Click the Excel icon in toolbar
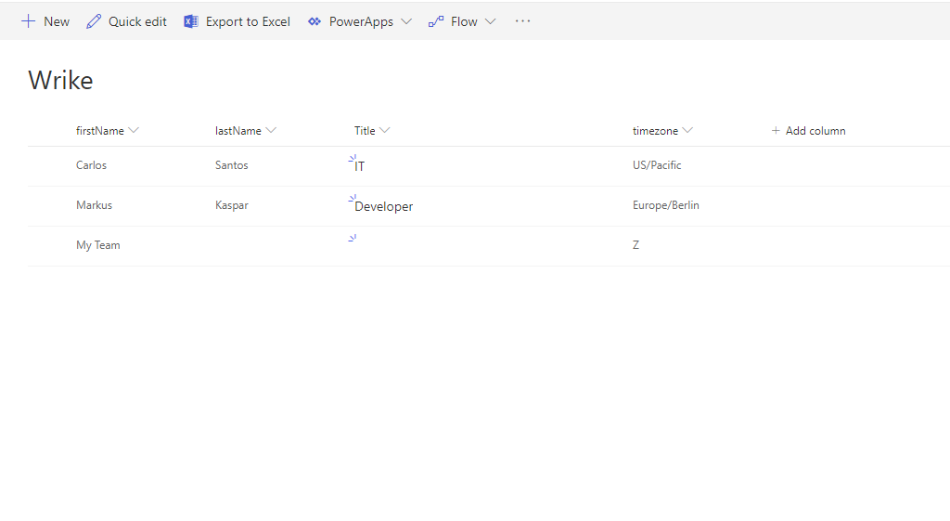This screenshot has height=521, width=950. click(x=191, y=21)
